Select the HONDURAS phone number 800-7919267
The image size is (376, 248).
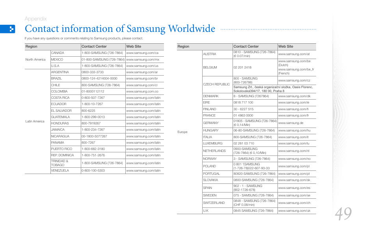[x=91, y=123]
